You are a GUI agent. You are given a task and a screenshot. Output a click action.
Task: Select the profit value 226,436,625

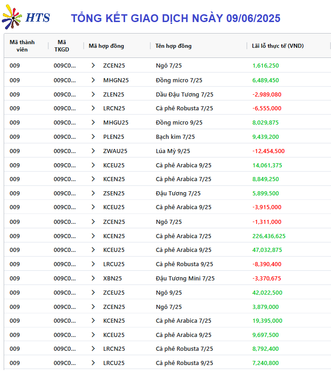pos(269,236)
